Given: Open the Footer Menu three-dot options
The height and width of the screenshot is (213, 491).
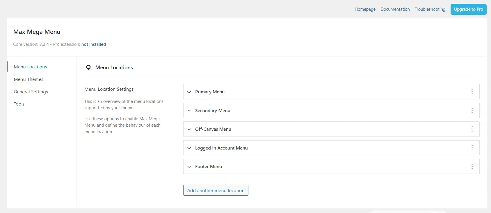Looking at the screenshot, I should pyautogui.click(x=472, y=166).
